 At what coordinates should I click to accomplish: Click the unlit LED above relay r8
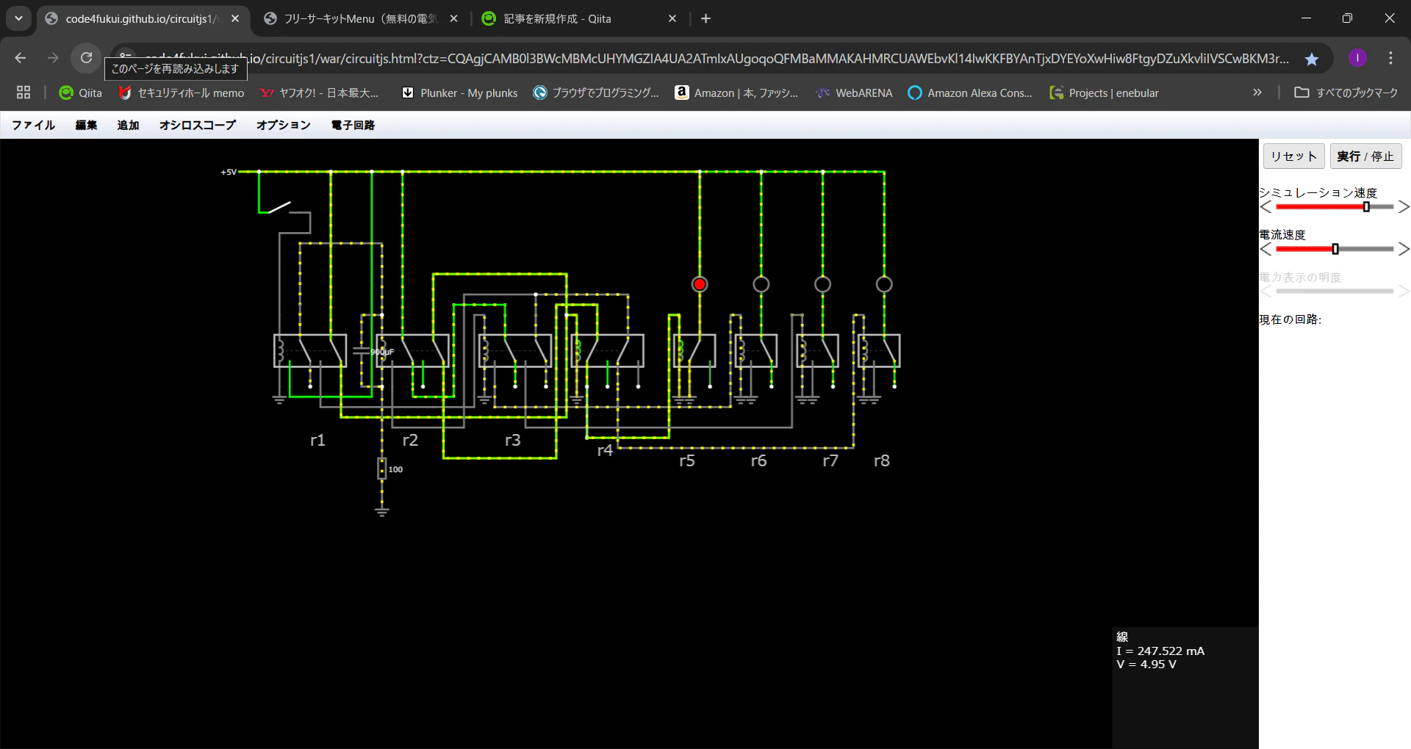tap(884, 284)
